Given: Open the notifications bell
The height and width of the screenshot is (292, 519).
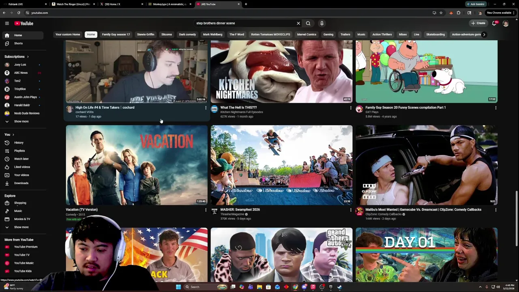Looking at the screenshot, I should point(494,23).
